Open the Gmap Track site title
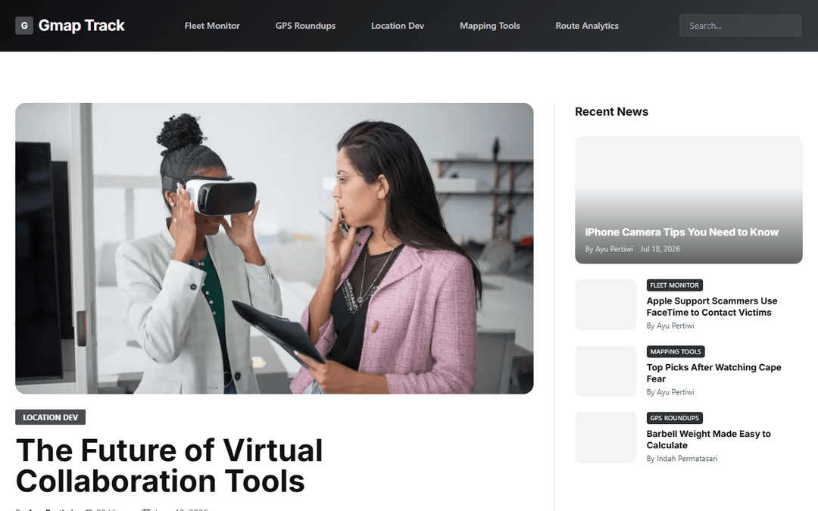Image resolution: width=818 pixels, height=511 pixels. coord(81,26)
